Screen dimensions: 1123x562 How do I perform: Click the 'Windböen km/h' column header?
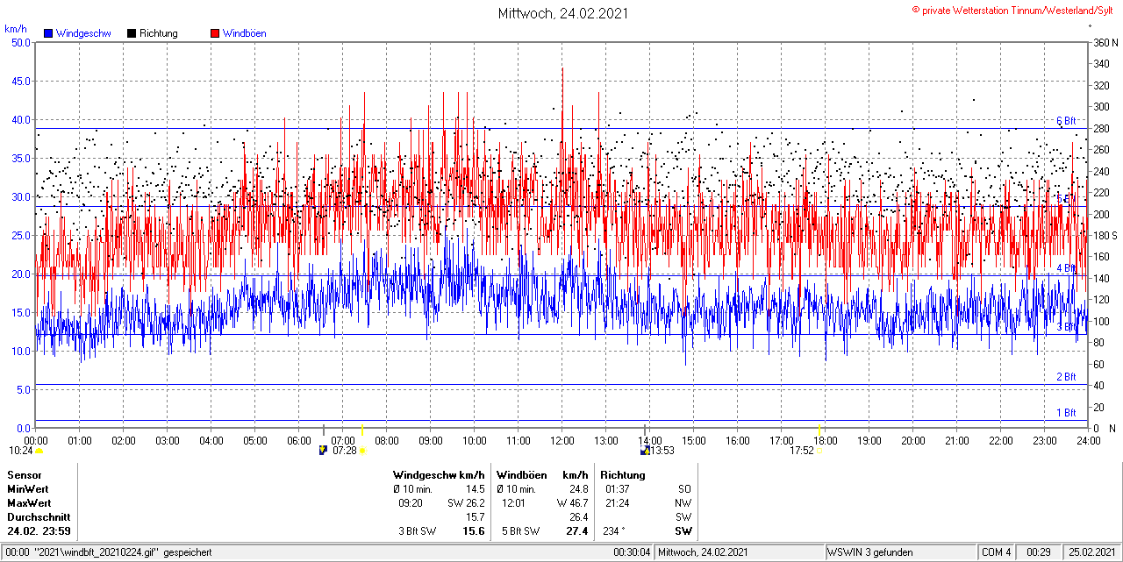click(x=542, y=475)
